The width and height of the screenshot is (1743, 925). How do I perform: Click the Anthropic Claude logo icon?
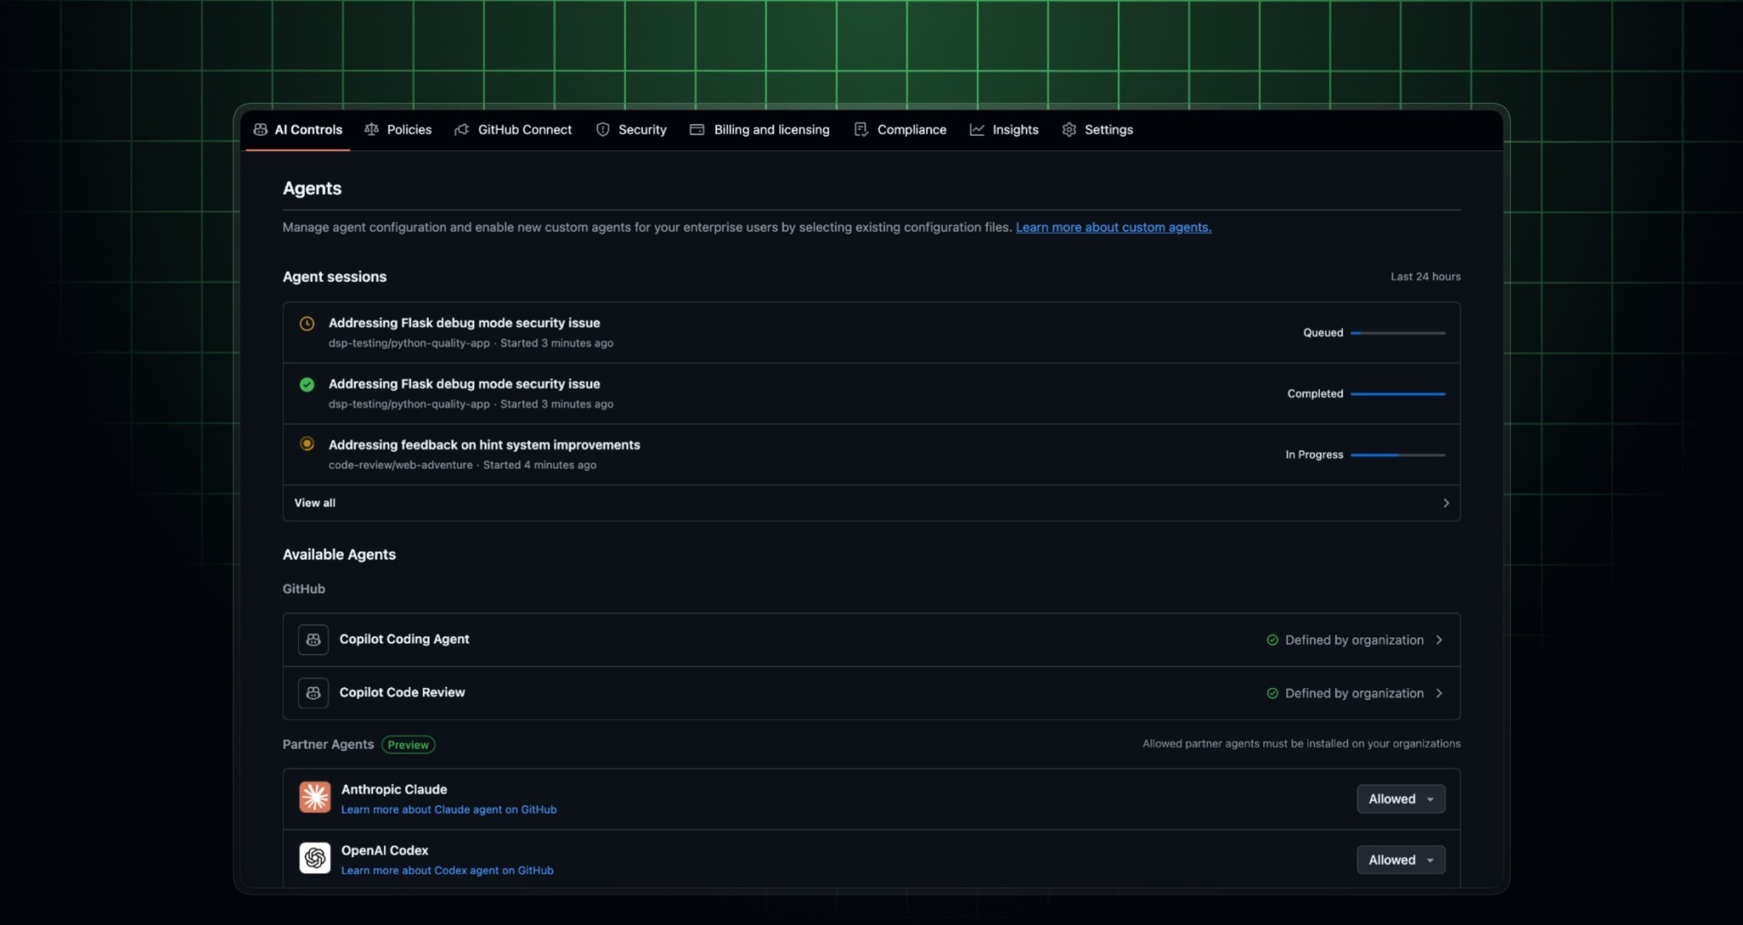tap(315, 797)
